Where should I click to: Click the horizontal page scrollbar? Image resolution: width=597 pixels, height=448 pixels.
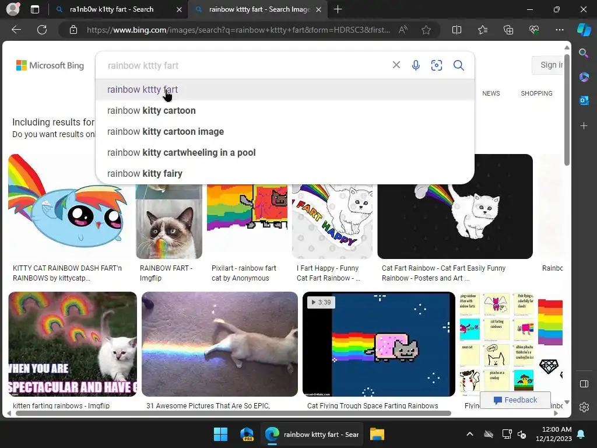[233, 414]
